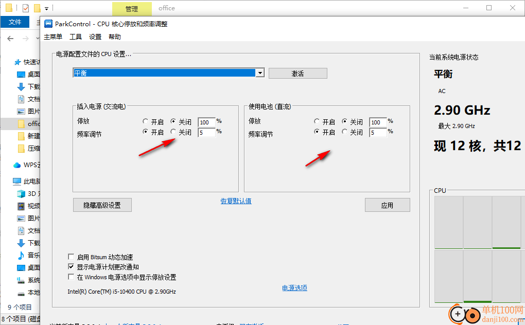Open the quick access toolbar customize dropdown
Screen dimensions: 525x325
pos(46,8)
